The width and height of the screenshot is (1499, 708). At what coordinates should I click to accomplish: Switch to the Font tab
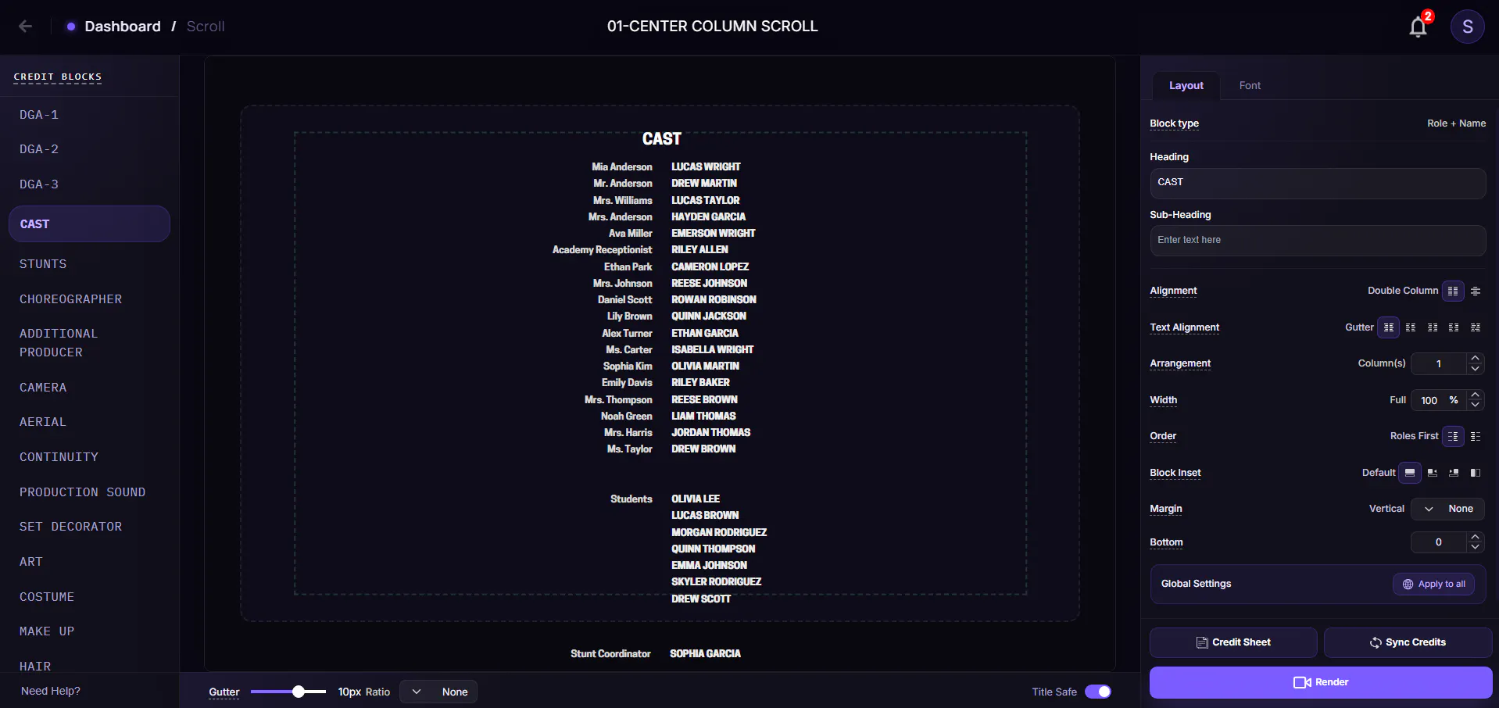(x=1250, y=85)
